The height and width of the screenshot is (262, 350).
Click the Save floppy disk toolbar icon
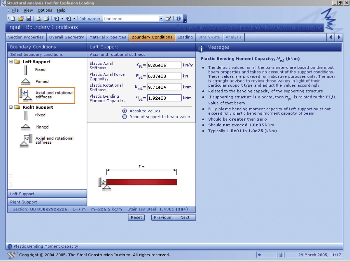(x=29, y=19)
